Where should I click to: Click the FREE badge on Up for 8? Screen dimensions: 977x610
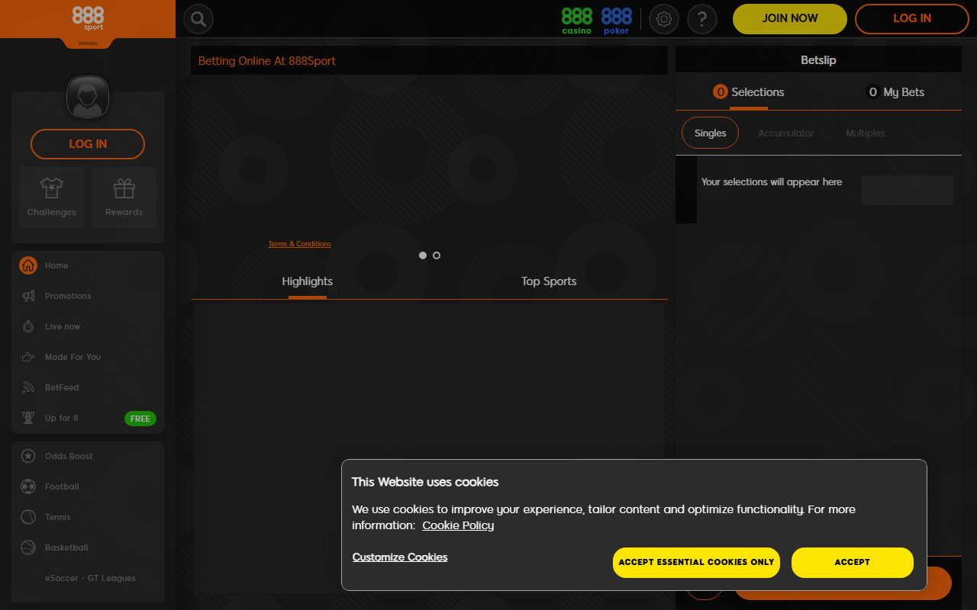pyautogui.click(x=140, y=419)
